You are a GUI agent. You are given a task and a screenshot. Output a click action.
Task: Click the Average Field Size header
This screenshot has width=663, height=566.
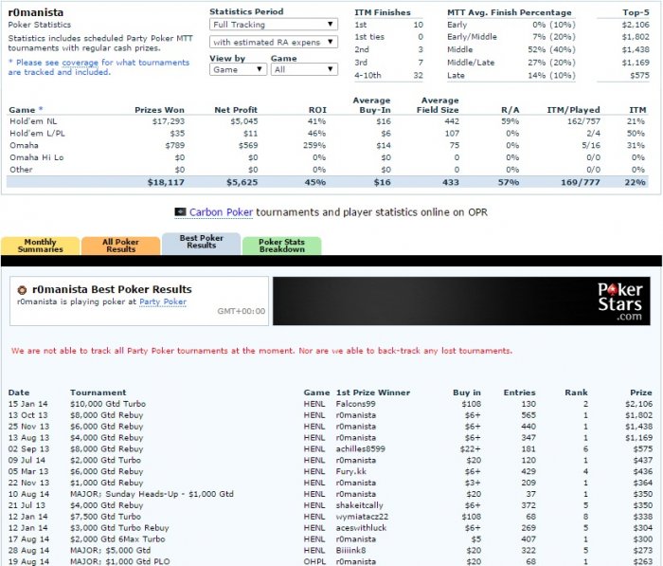(438, 105)
